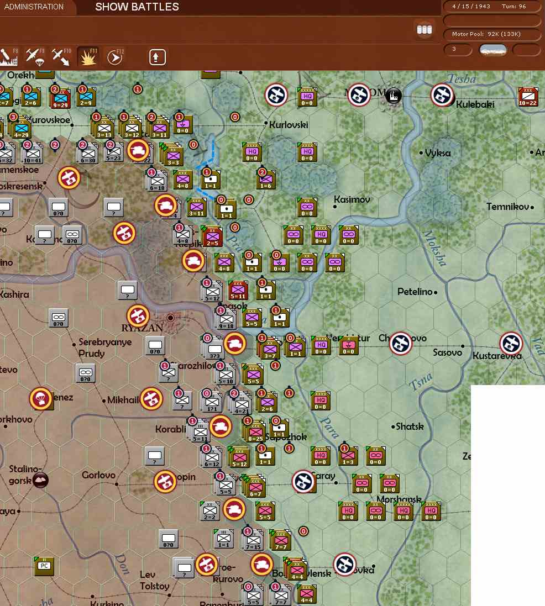Viewport: 545px width, 606px height.
Task: Open the barrels supply icon
Action: [x=425, y=30]
